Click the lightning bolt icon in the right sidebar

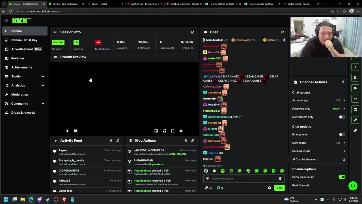pyautogui.click(x=355, y=67)
